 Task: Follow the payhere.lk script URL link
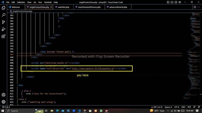(93, 68)
